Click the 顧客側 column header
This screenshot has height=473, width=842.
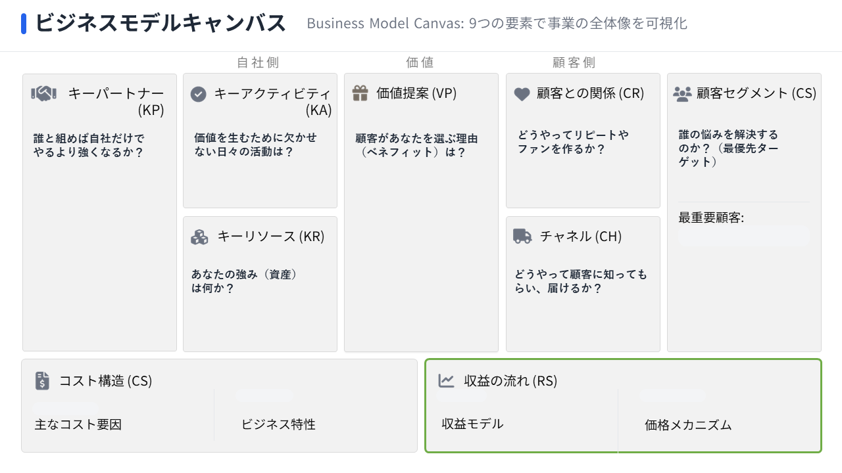click(573, 62)
